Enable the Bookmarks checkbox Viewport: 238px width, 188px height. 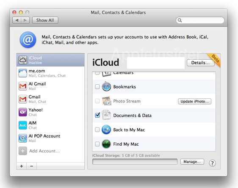click(97, 87)
